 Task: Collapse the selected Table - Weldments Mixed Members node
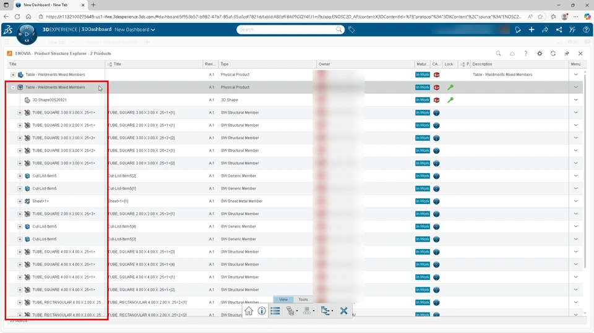tap(13, 87)
